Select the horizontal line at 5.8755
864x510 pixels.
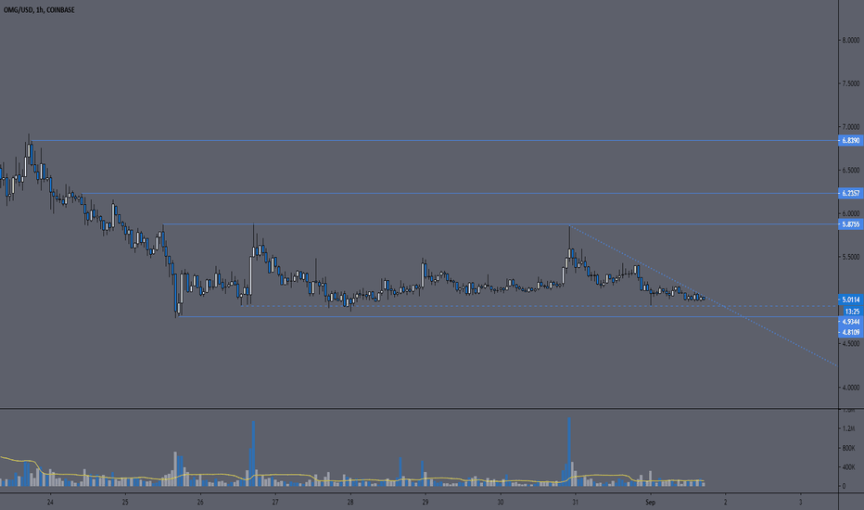tap(501, 224)
